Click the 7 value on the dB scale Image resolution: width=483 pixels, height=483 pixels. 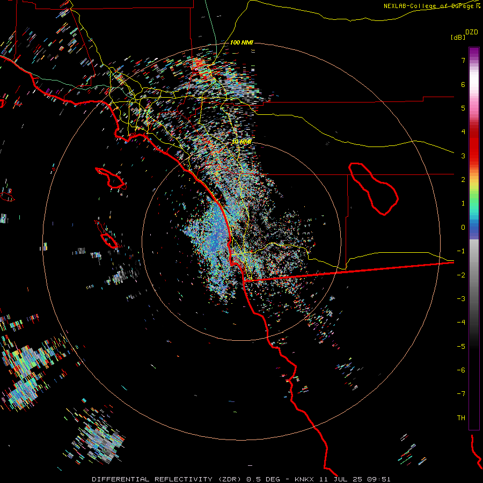[x=463, y=60]
